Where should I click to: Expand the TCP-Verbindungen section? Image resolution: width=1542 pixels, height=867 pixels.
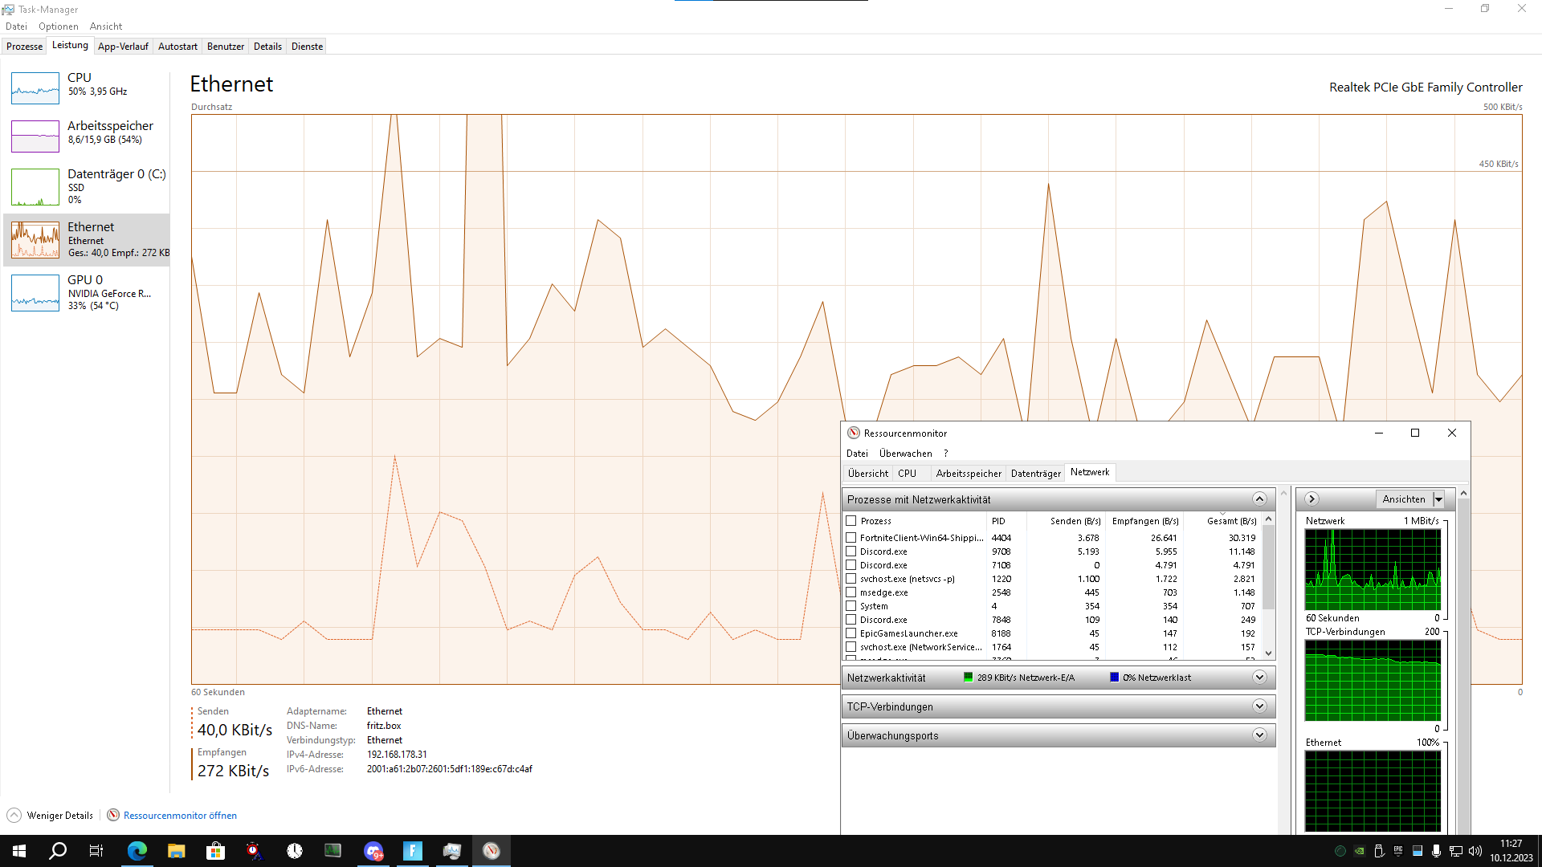pyautogui.click(x=1260, y=706)
